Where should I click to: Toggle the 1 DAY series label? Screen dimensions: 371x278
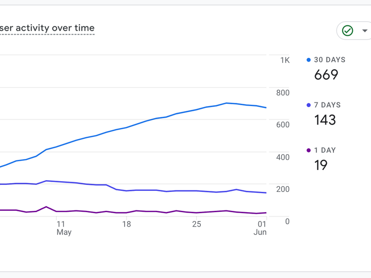[325, 150]
